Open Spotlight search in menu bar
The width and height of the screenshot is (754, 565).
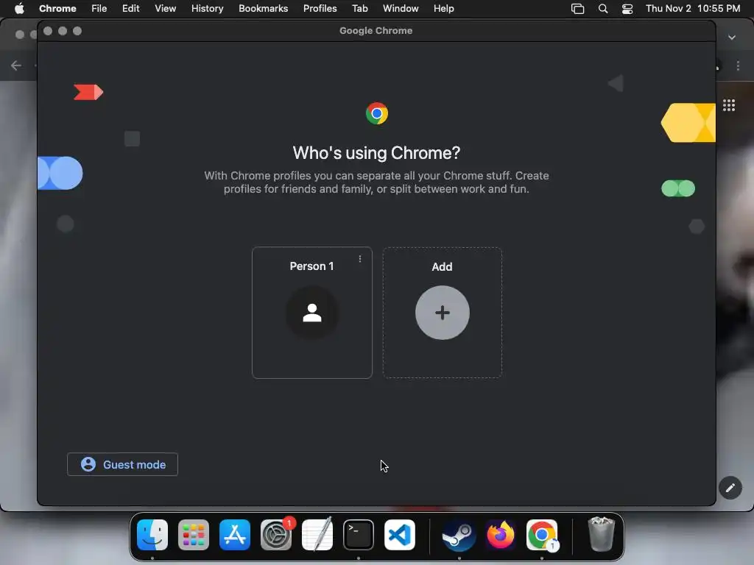tap(603, 9)
